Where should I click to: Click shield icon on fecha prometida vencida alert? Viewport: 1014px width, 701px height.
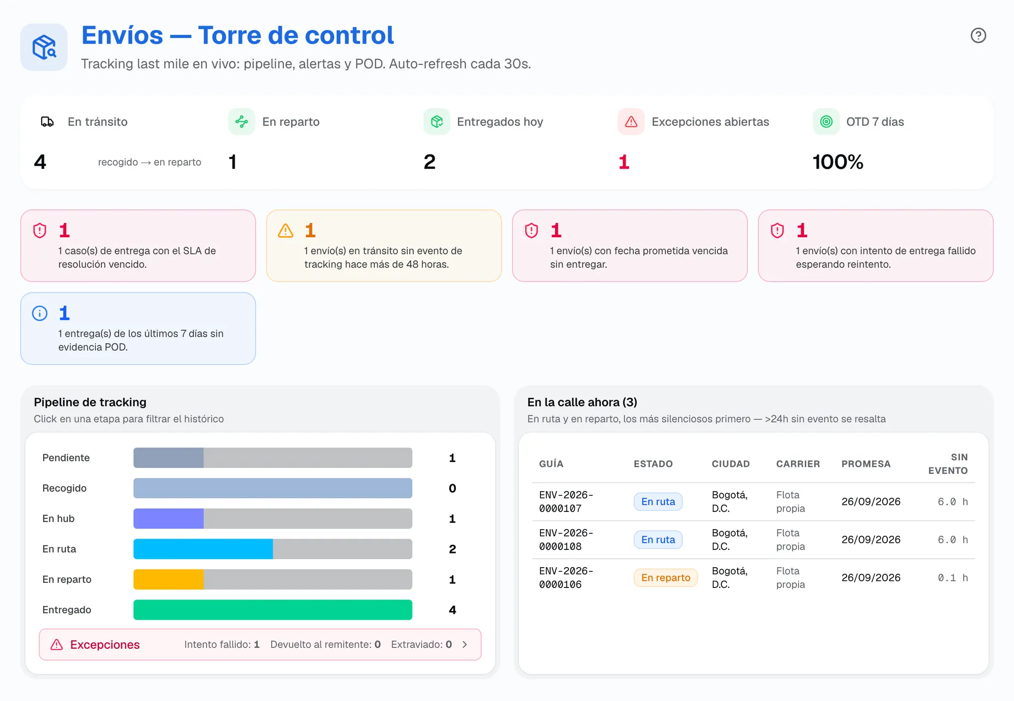pyautogui.click(x=531, y=231)
